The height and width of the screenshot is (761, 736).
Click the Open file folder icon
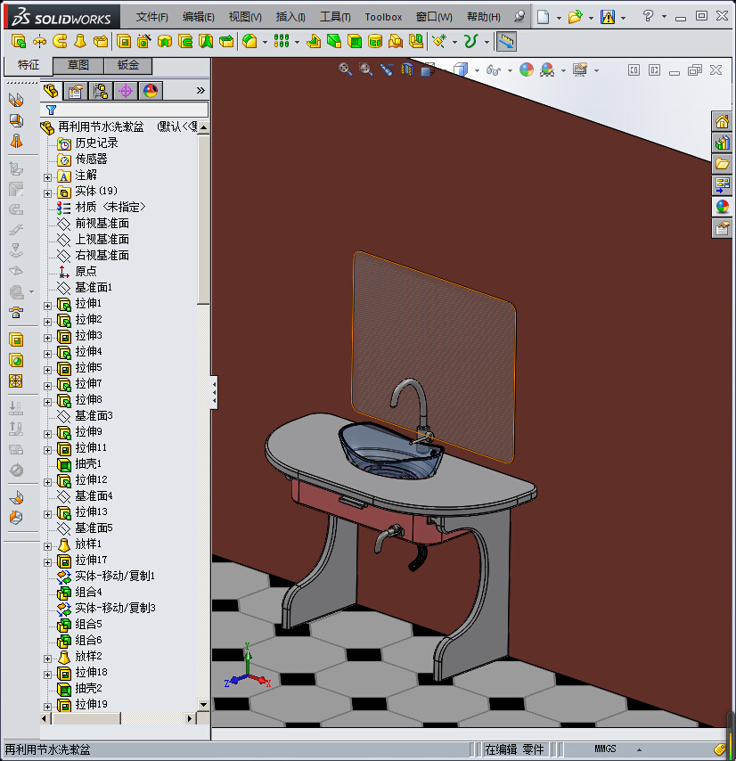pos(575,18)
